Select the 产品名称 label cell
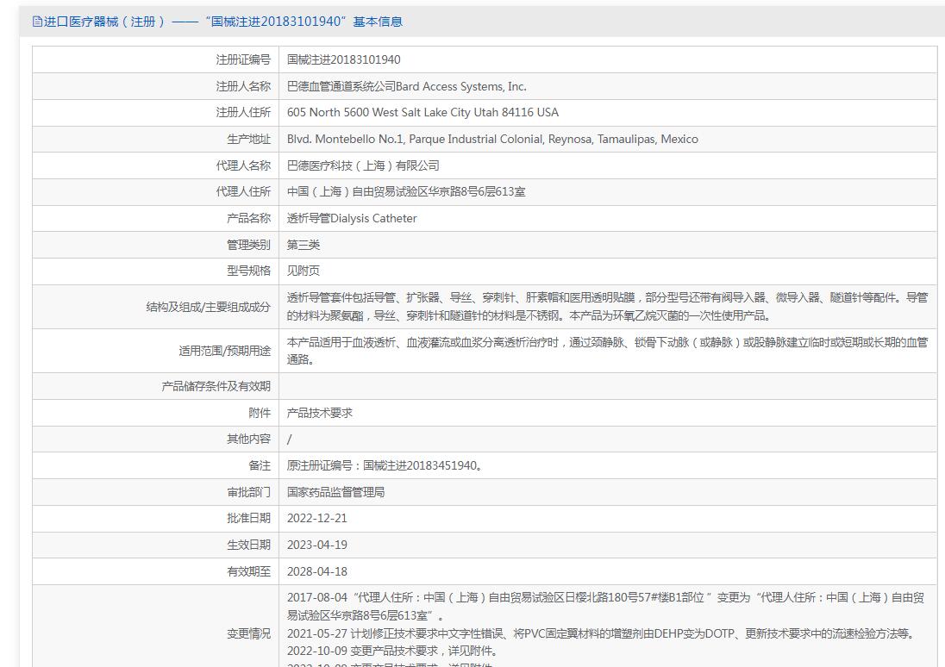This screenshot has height=667, width=945. 155,218
